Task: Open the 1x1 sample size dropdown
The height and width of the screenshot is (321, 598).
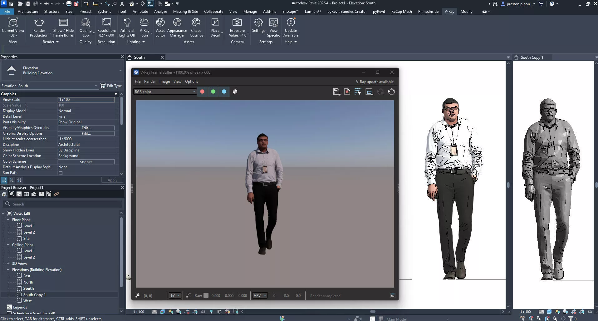Action: (174, 296)
